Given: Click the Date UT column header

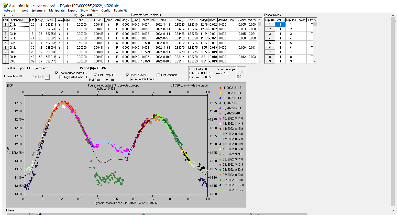Looking at the screenshot, I should (164, 20).
